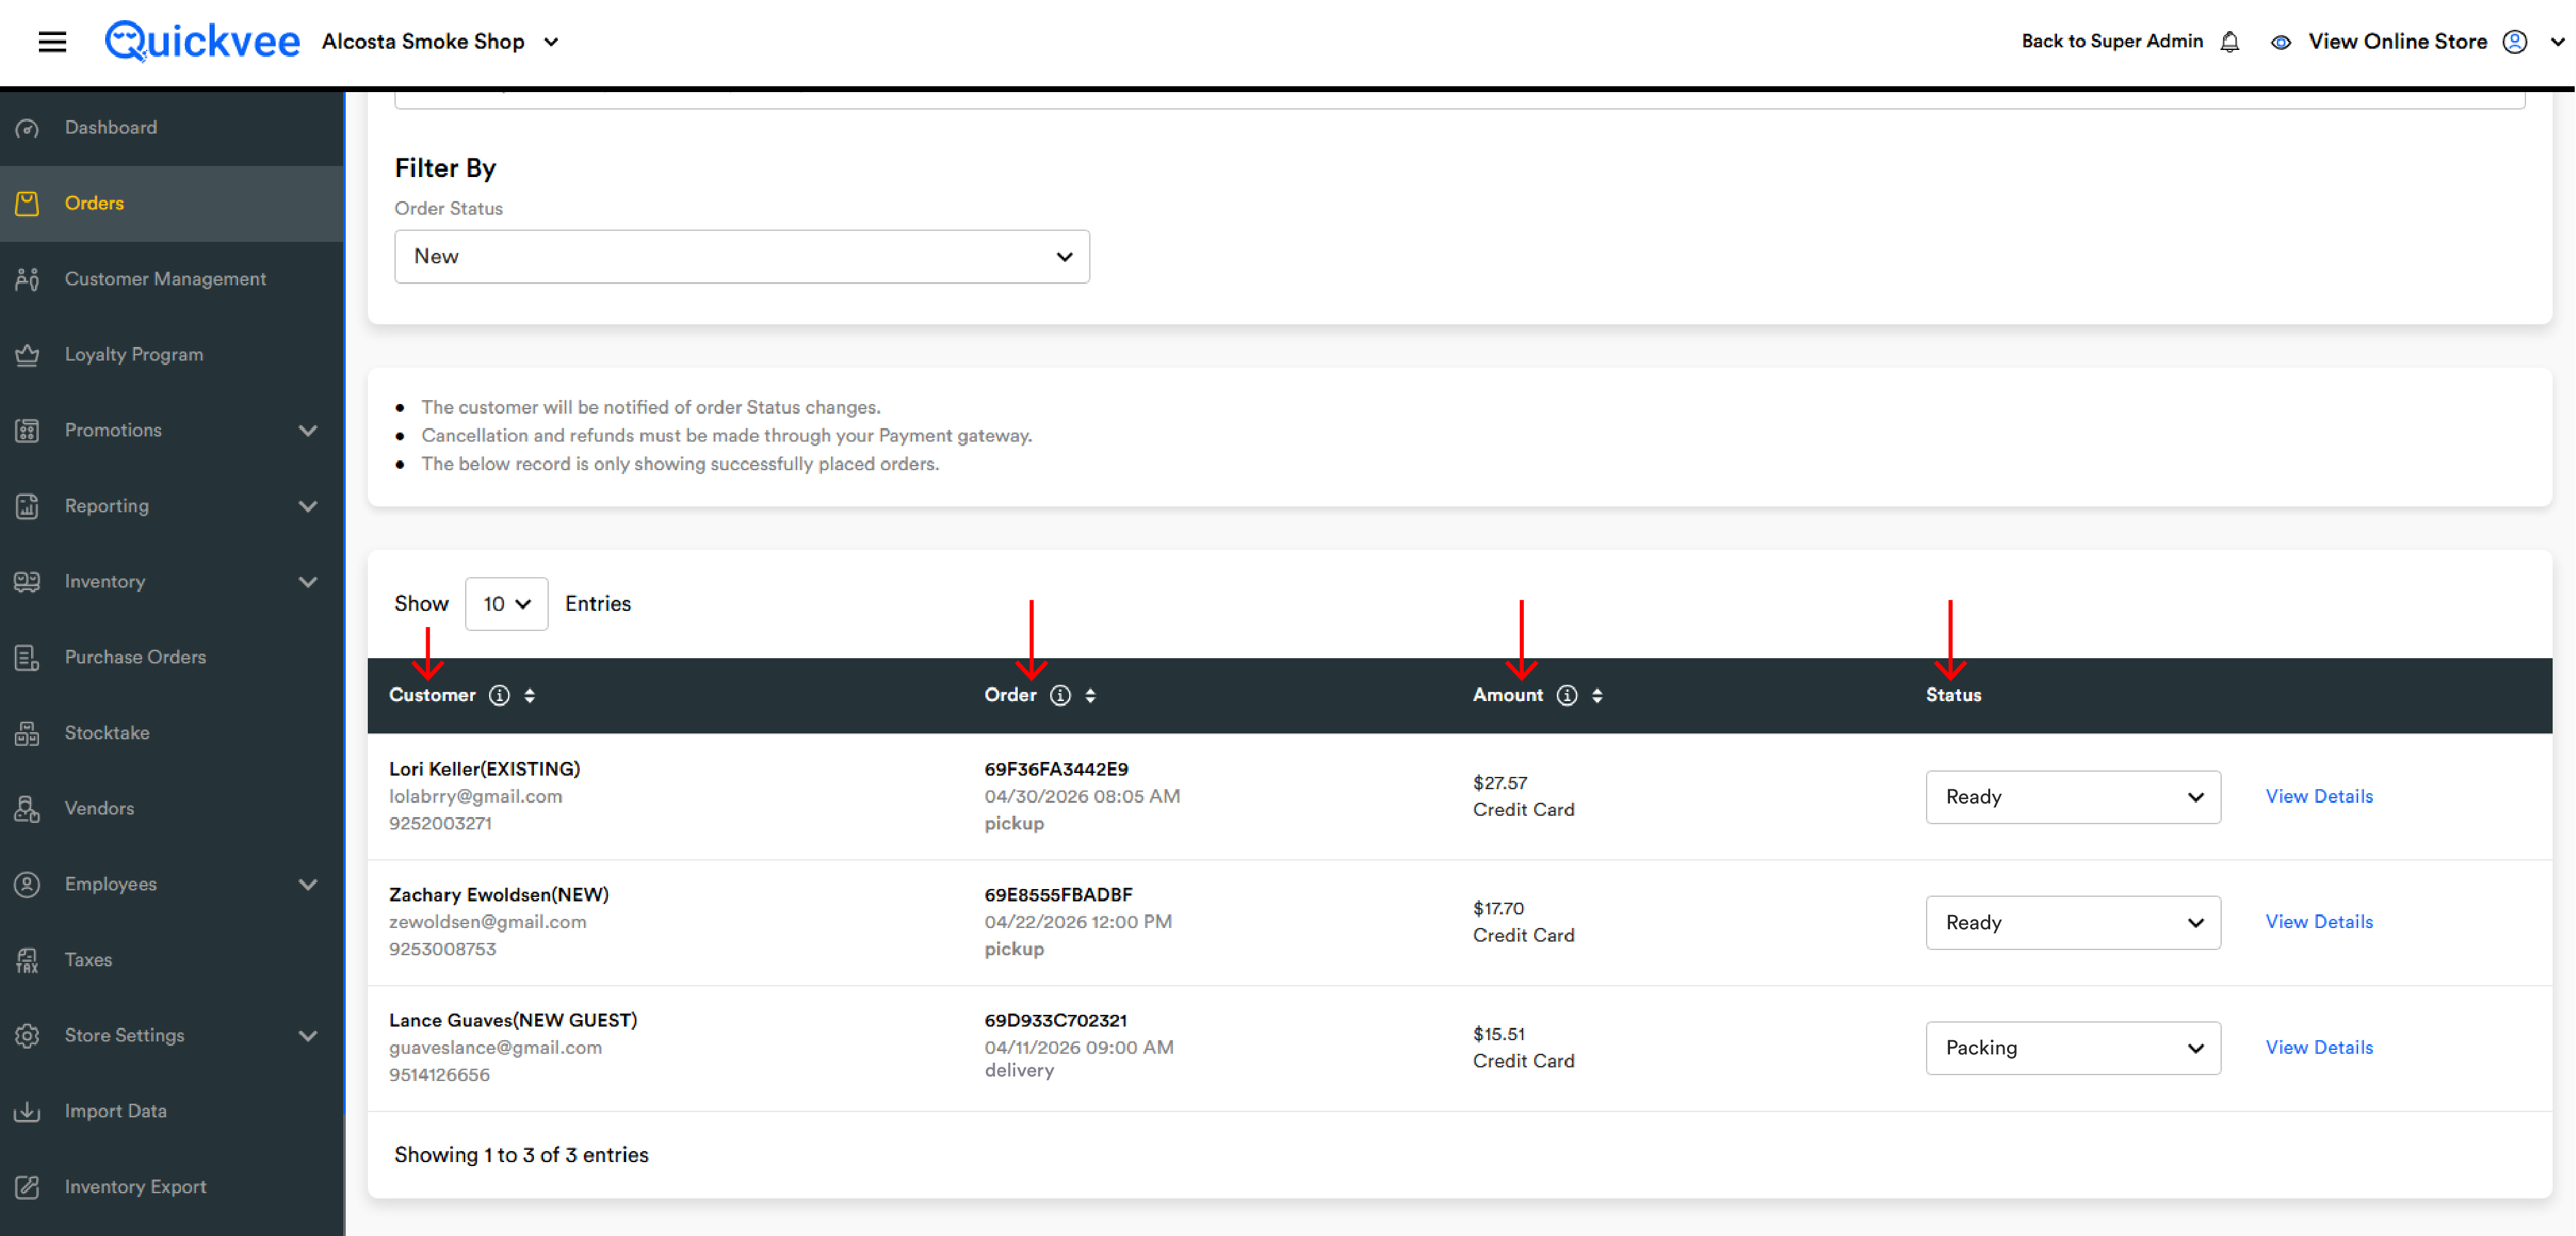Open Loyalty Program in the sidebar
Viewport: 2576px width, 1236px height.
coord(172,355)
